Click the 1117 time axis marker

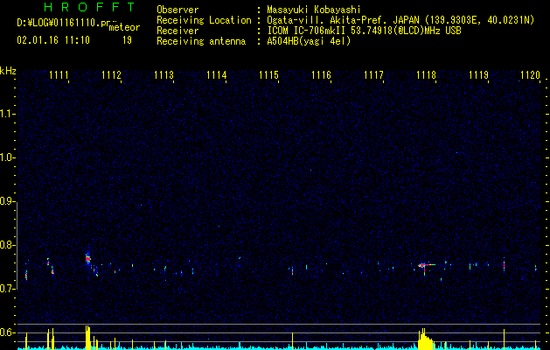[x=373, y=75]
